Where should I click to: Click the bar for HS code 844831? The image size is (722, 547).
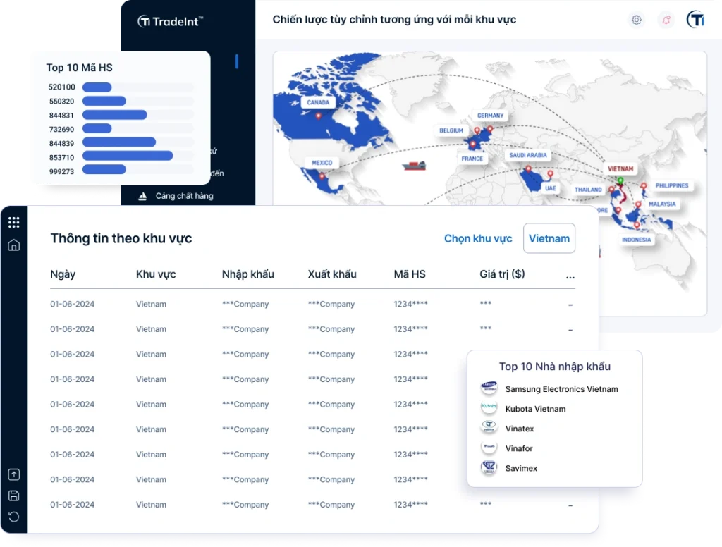(115, 115)
